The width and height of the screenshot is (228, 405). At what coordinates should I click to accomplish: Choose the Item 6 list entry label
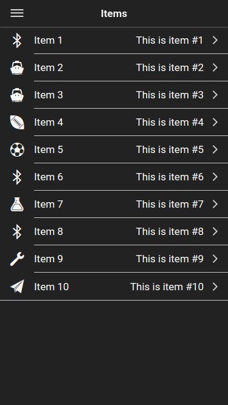49,177
